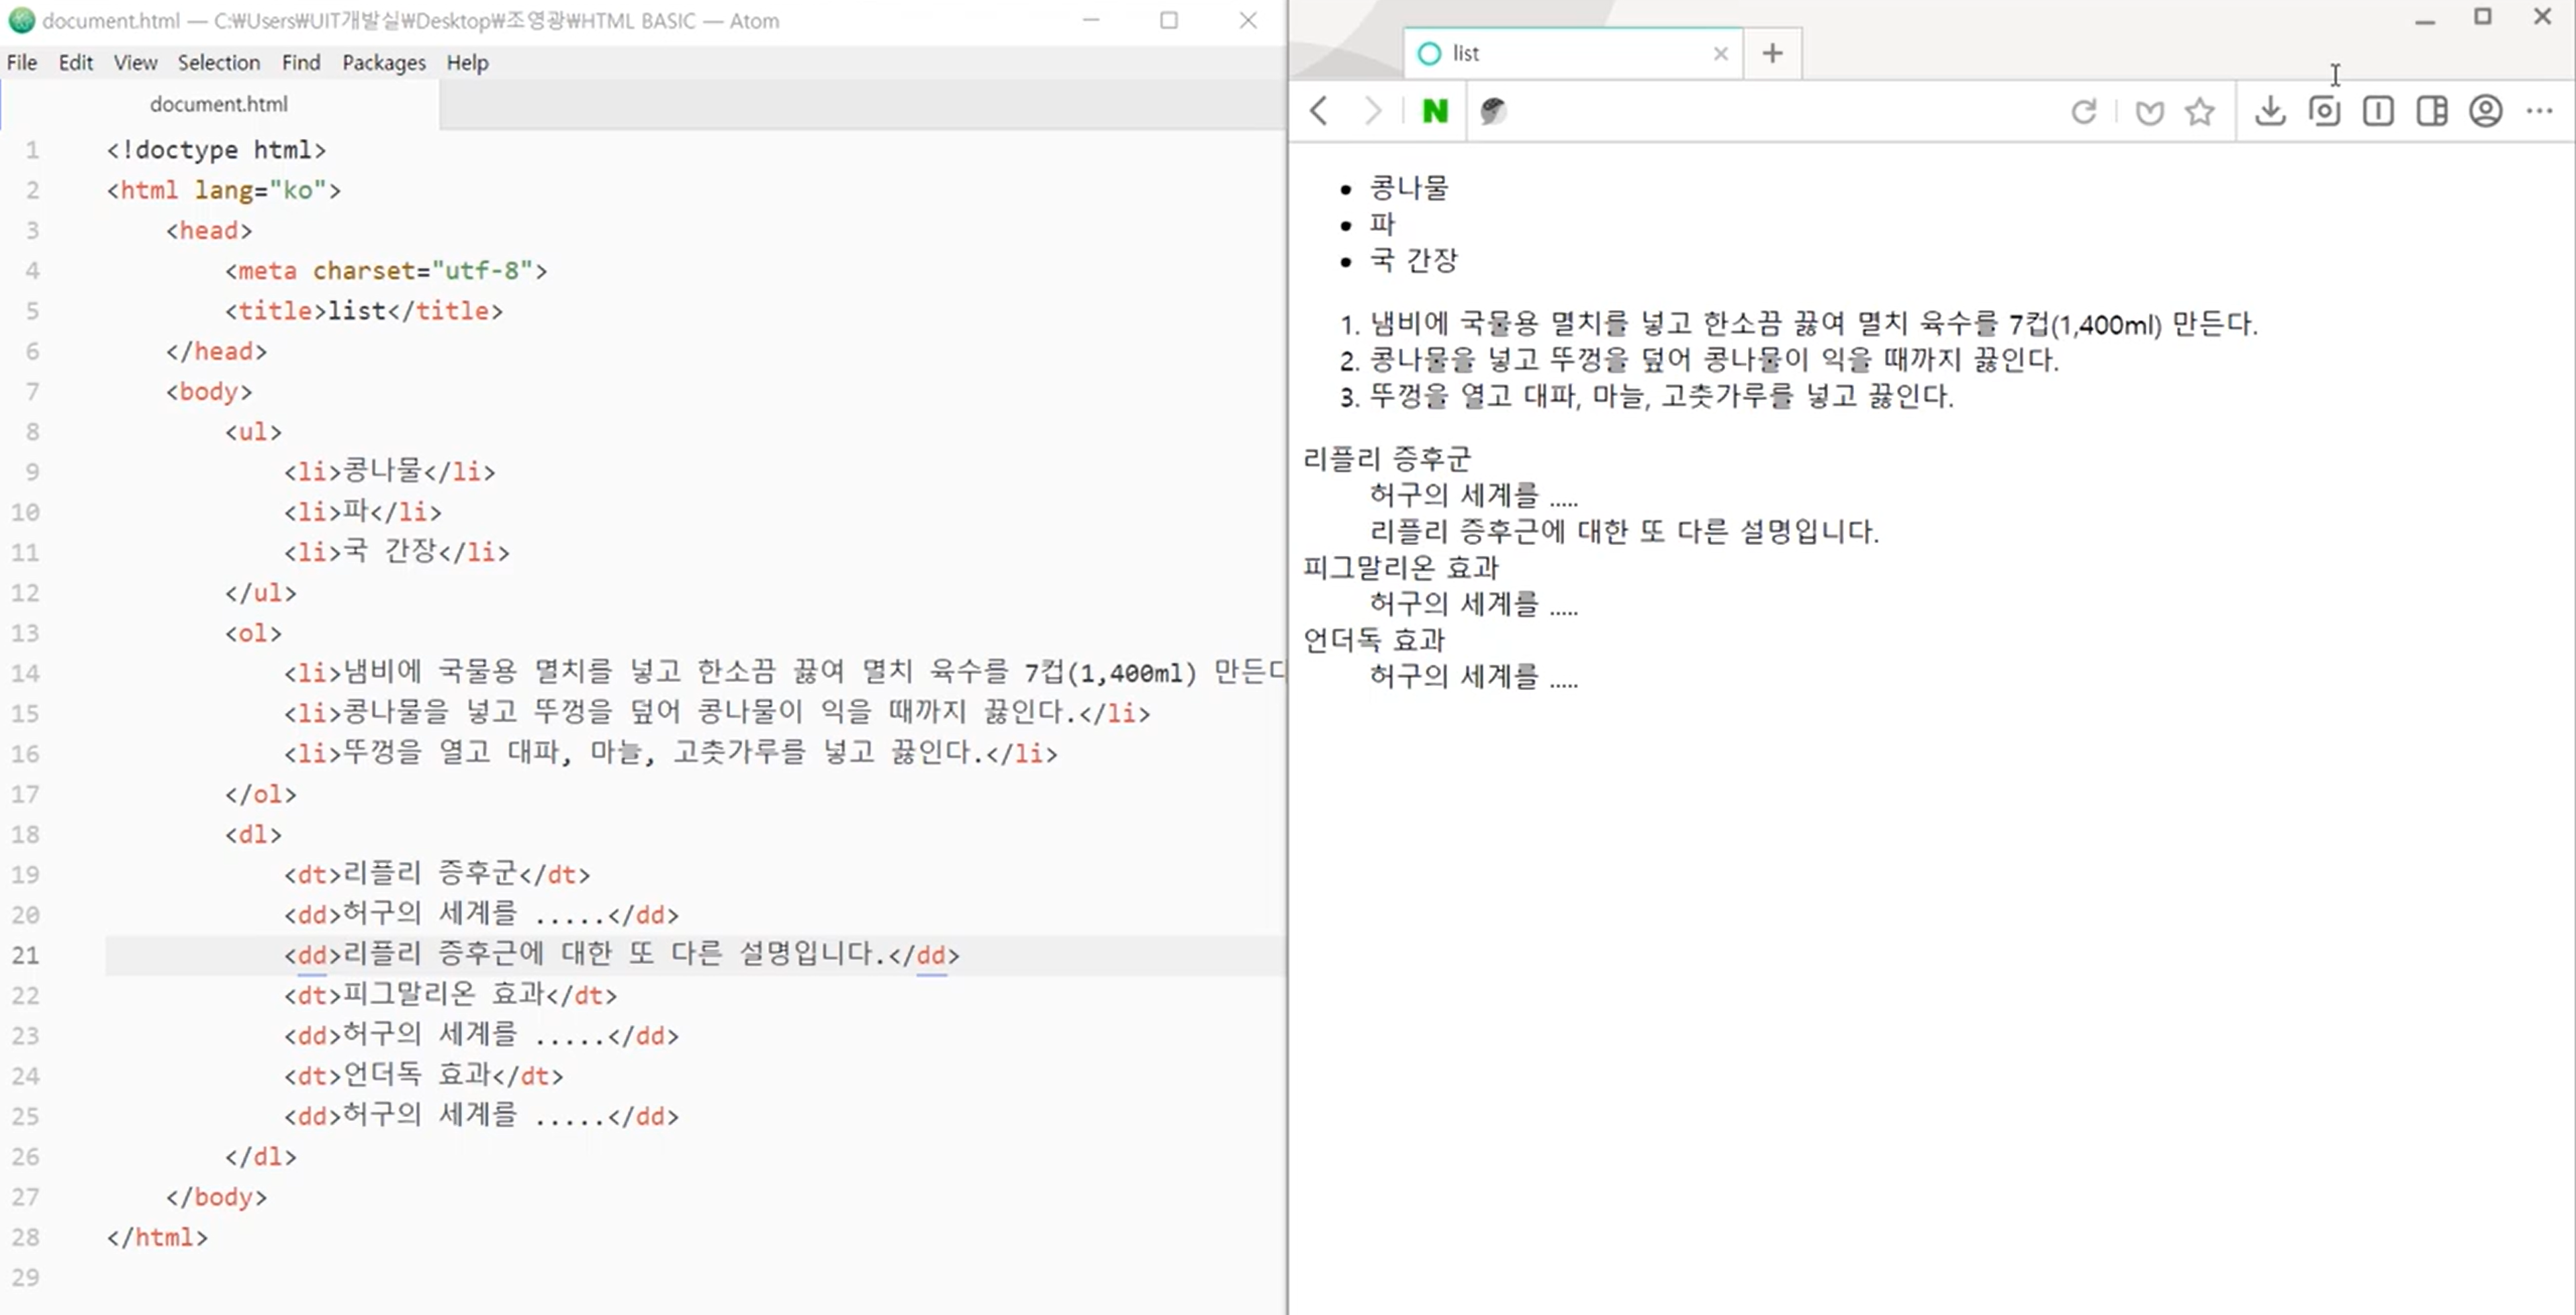This screenshot has width=2576, height=1315.
Task: Click the browser forward arrow
Action: pyautogui.click(x=1373, y=111)
